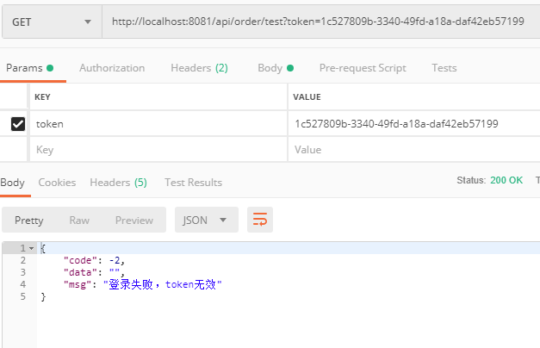This screenshot has width=540, height=348.
Task: Open the request Headers (2) tab
Action: 200,68
